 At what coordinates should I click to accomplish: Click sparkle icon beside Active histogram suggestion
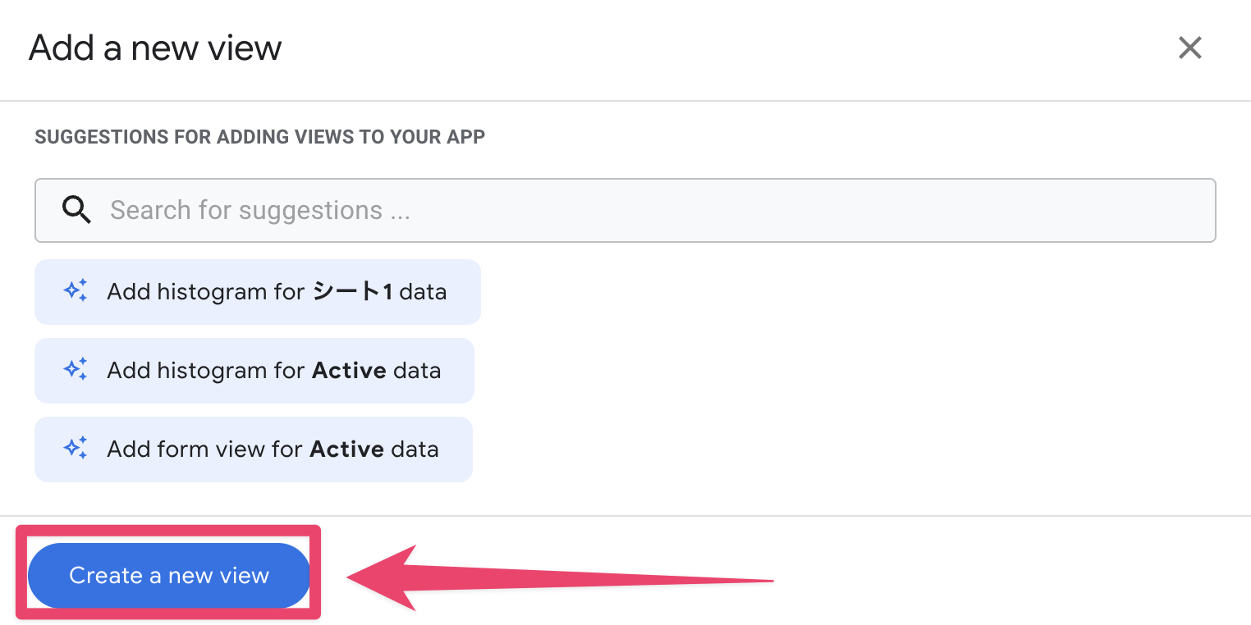76,370
